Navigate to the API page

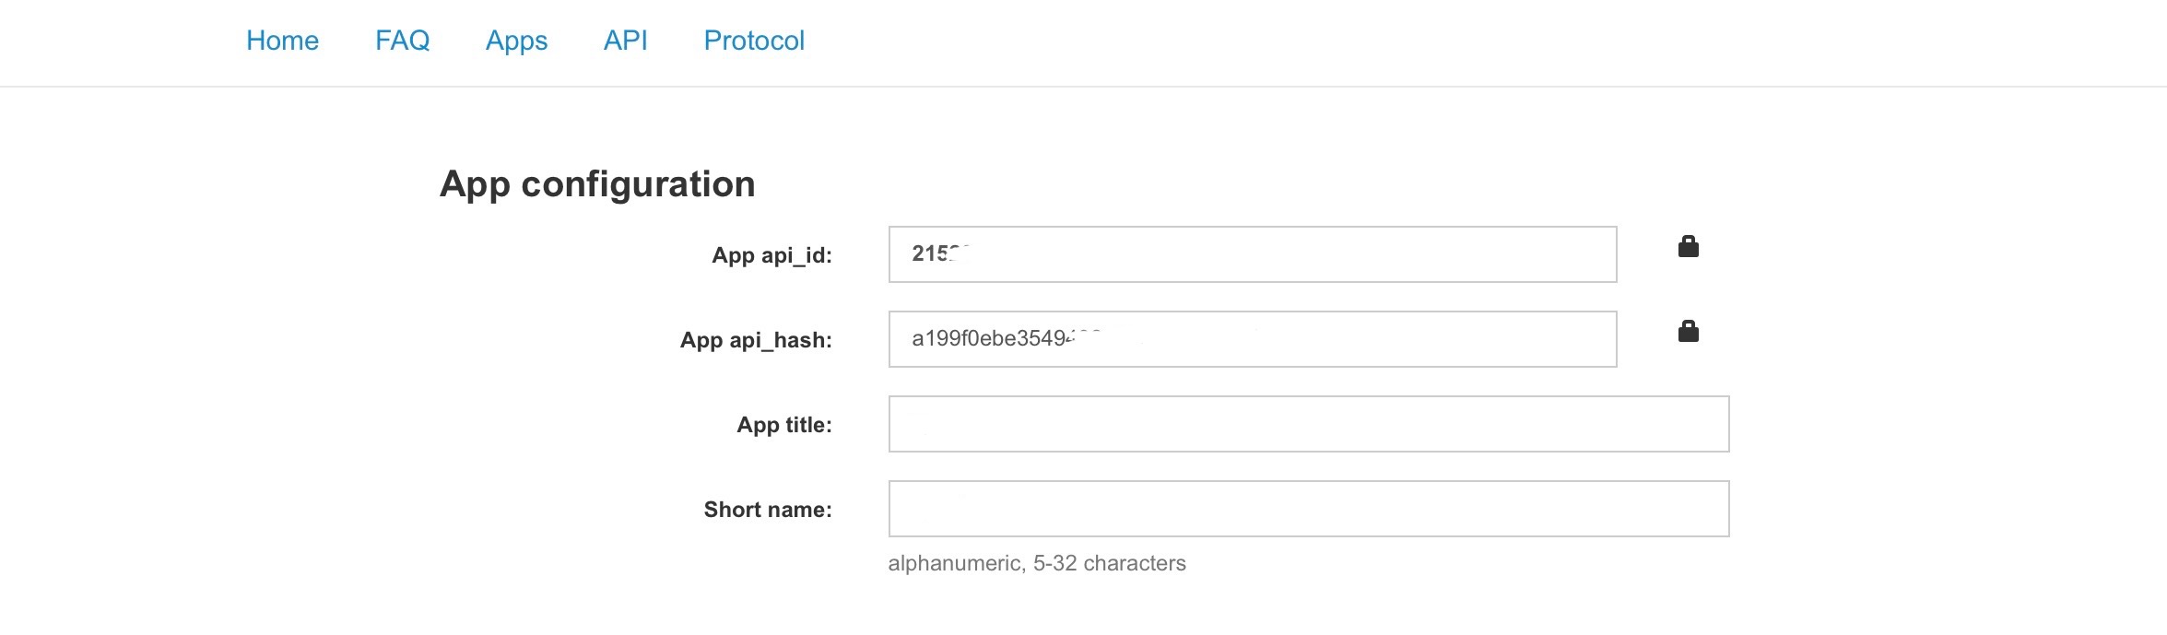click(x=625, y=41)
